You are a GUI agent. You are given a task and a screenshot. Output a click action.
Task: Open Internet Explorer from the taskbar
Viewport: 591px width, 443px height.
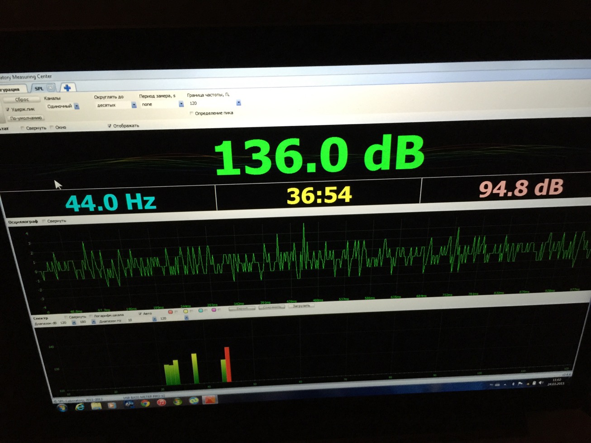coord(80,407)
